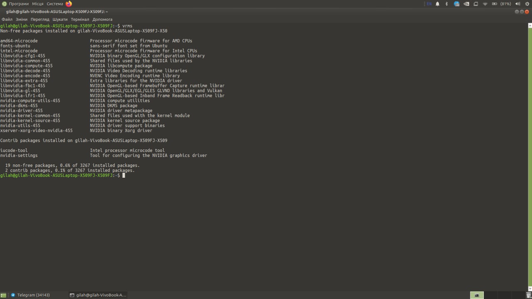Click the libnvidia-gl-455 package name
Image resolution: width=532 pixels, height=299 pixels.
point(20,91)
